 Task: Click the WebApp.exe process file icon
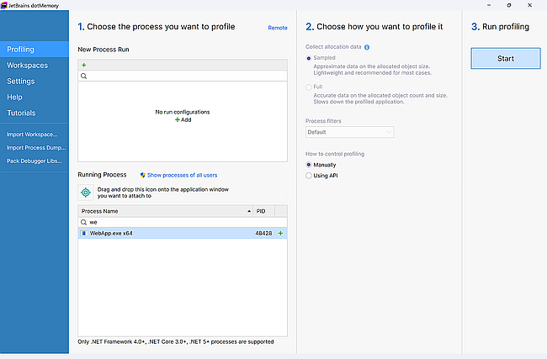pos(83,233)
